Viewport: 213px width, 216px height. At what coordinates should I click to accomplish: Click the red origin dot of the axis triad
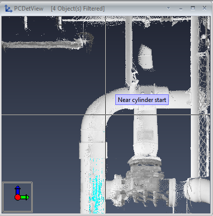tap(18, 197)
